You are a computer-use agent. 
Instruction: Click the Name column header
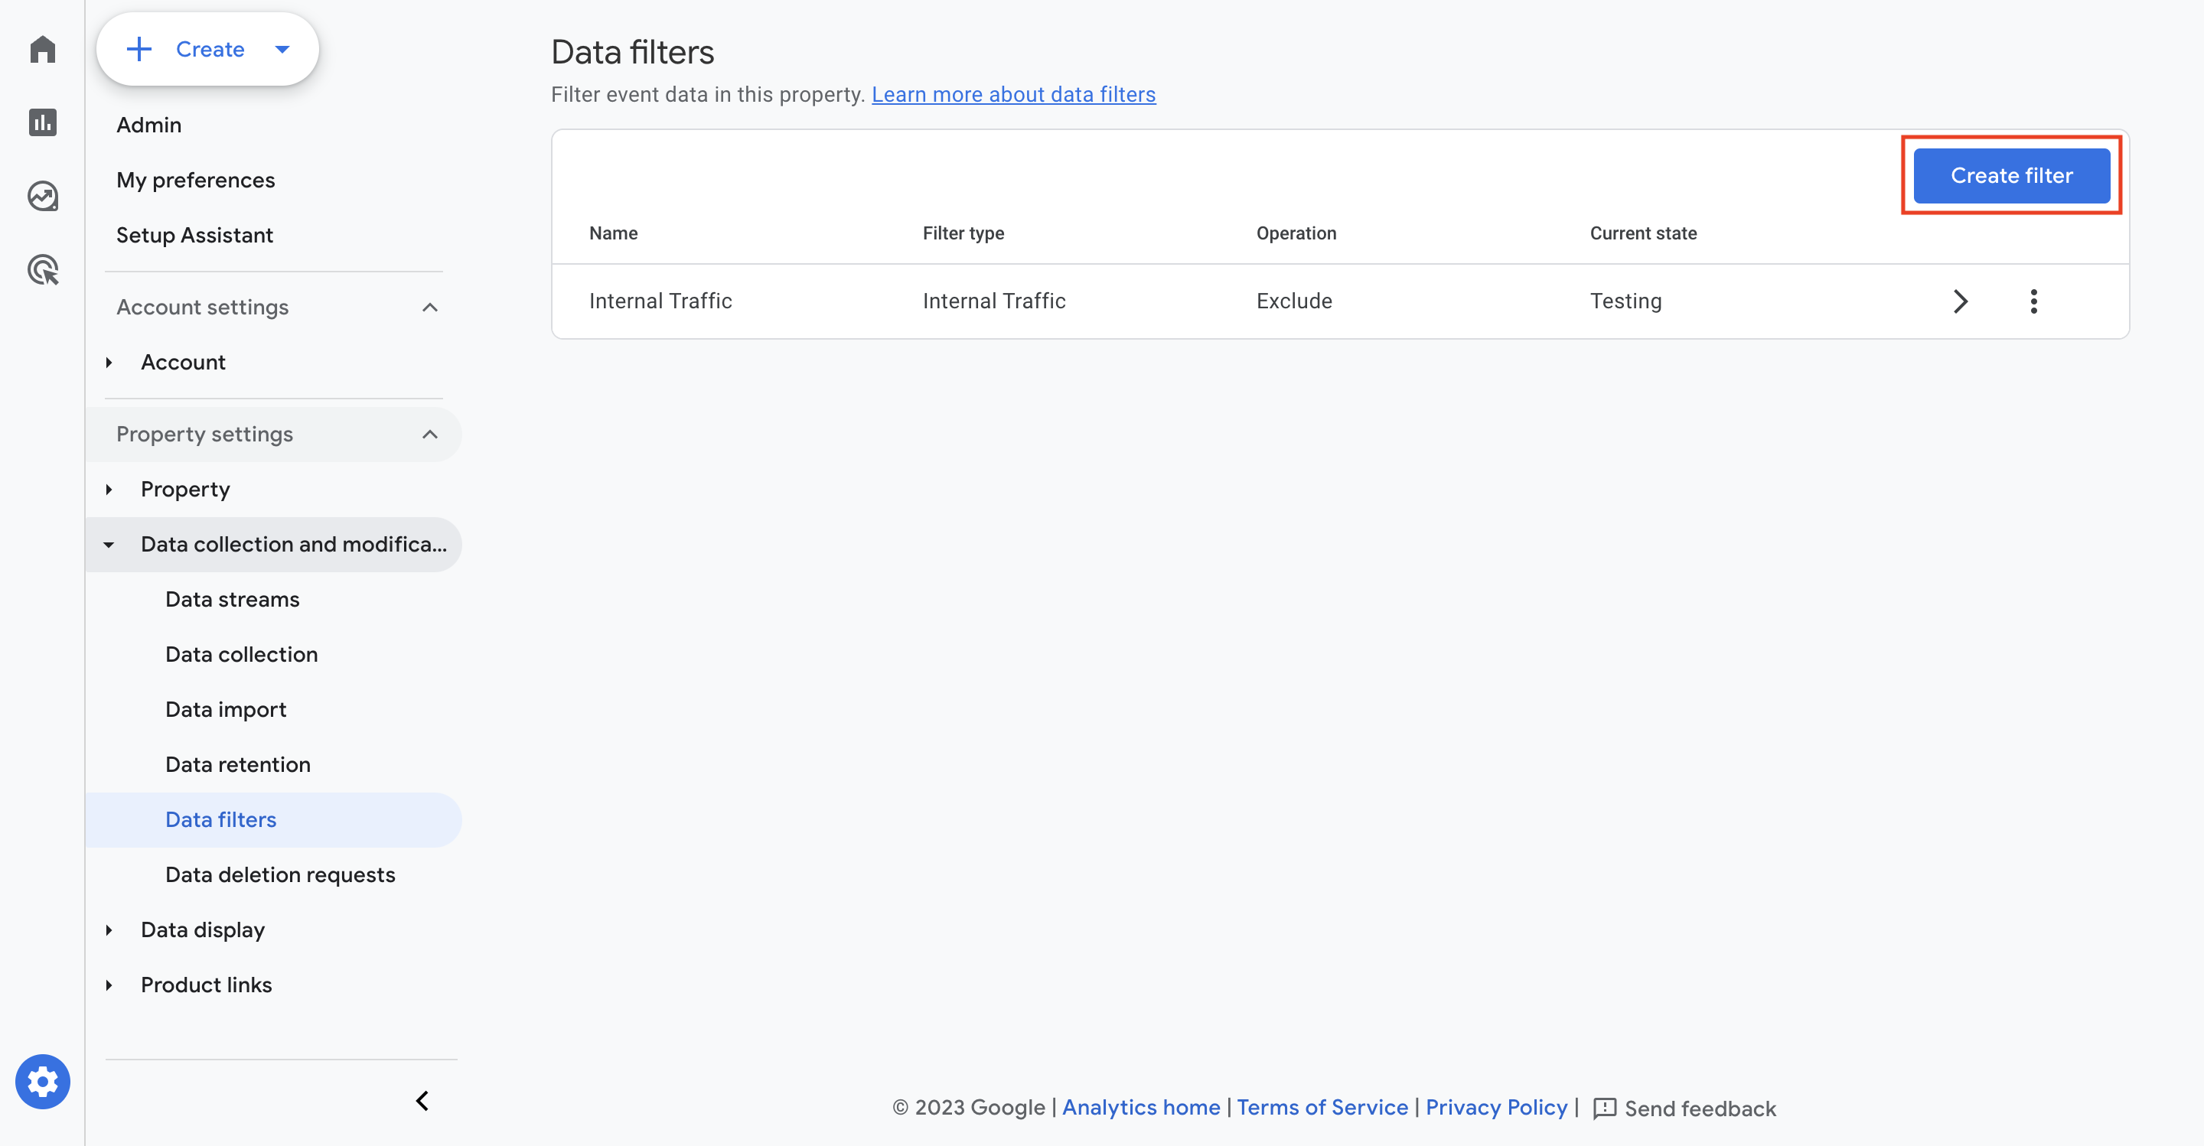614,233
